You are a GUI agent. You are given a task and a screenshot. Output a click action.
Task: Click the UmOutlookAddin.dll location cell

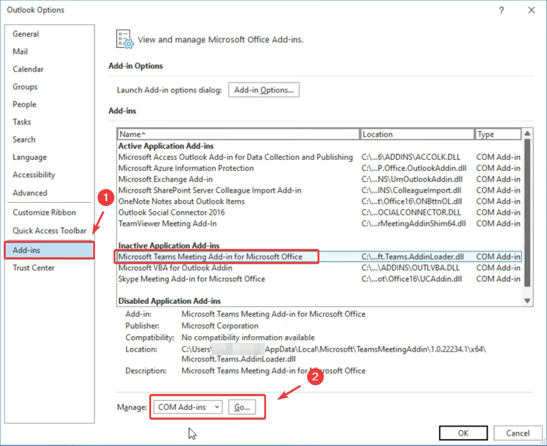click(412, 179)
